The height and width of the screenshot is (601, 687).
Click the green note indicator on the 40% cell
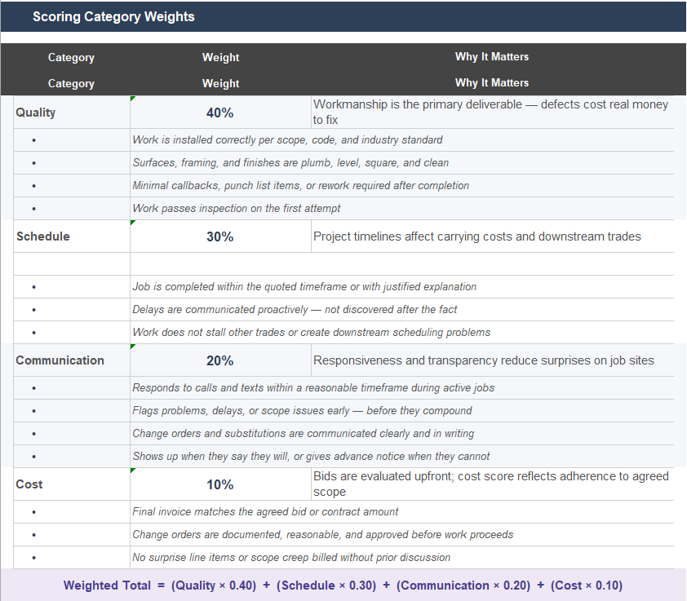(x=133, y=99)
